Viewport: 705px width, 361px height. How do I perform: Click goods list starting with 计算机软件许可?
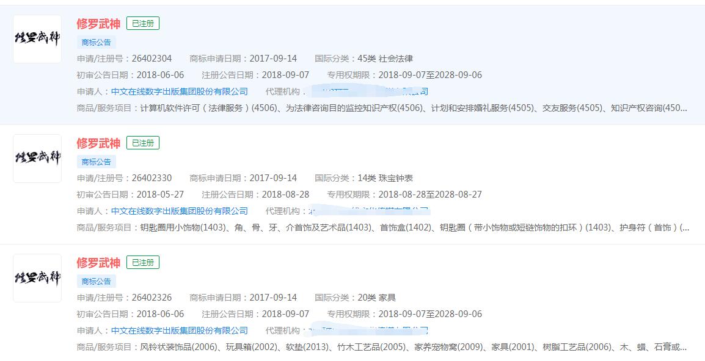[414, 108]
